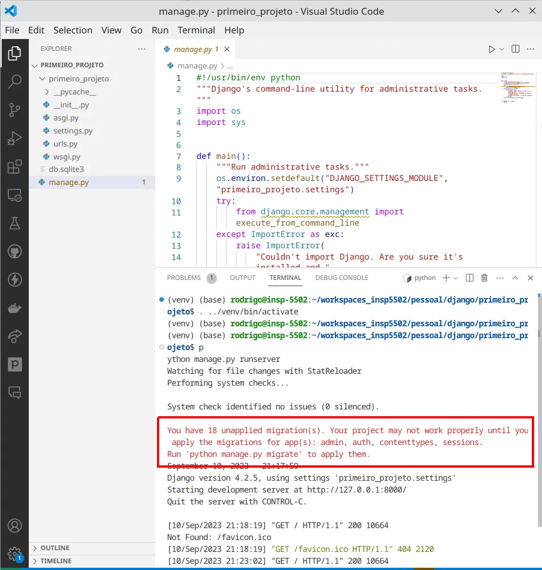Screen dimensions: 542x570
Task: Open the Run menu
Action: coord(160,30)
